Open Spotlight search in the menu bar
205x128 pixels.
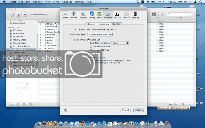200,2
